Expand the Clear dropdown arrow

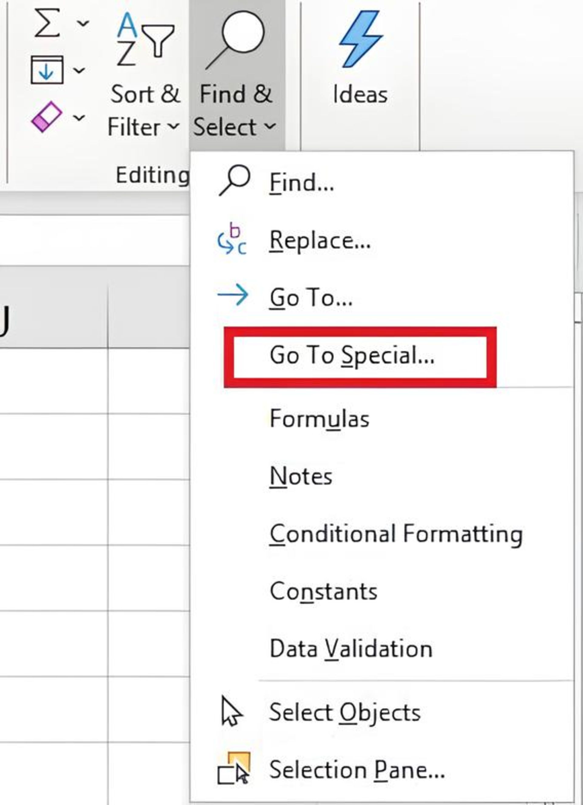click(x=79, y=117)
